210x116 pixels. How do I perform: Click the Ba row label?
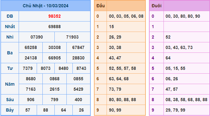pos(10,53)
